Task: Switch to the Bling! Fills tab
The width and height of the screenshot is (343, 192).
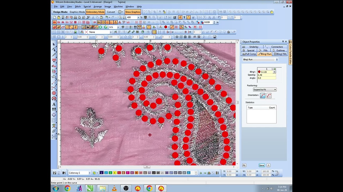Action: point(280,54)
